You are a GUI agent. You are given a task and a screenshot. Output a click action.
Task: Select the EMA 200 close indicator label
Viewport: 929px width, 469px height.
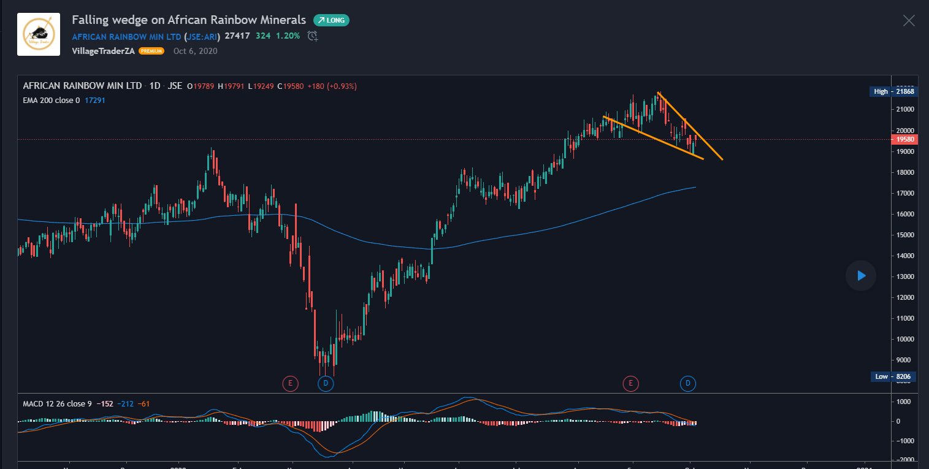point(52,100)
